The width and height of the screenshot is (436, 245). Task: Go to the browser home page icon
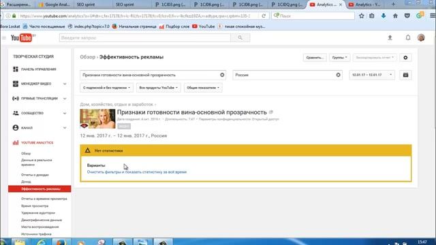tap(395, 16)
